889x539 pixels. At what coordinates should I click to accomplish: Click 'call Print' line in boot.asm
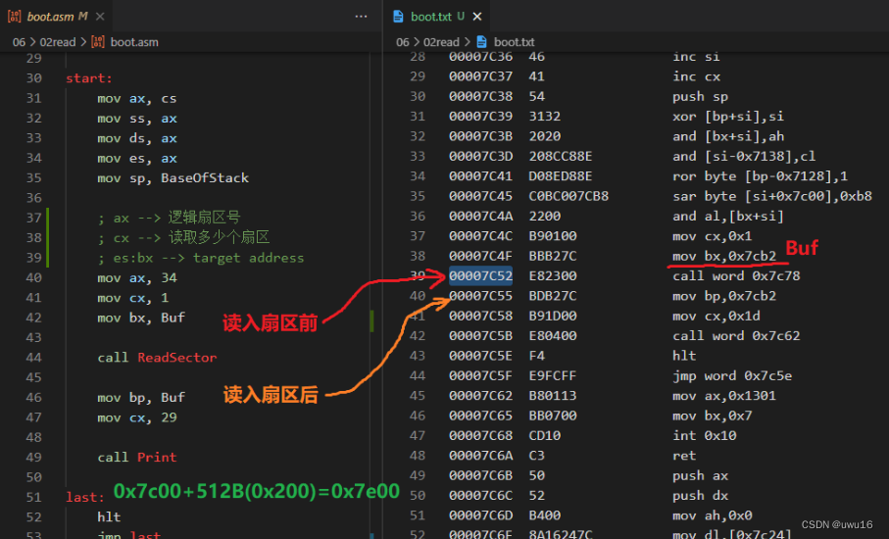tap(136, 458)
